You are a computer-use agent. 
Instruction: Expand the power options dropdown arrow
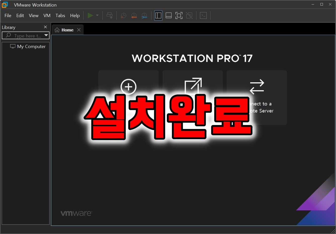(97, 16)
